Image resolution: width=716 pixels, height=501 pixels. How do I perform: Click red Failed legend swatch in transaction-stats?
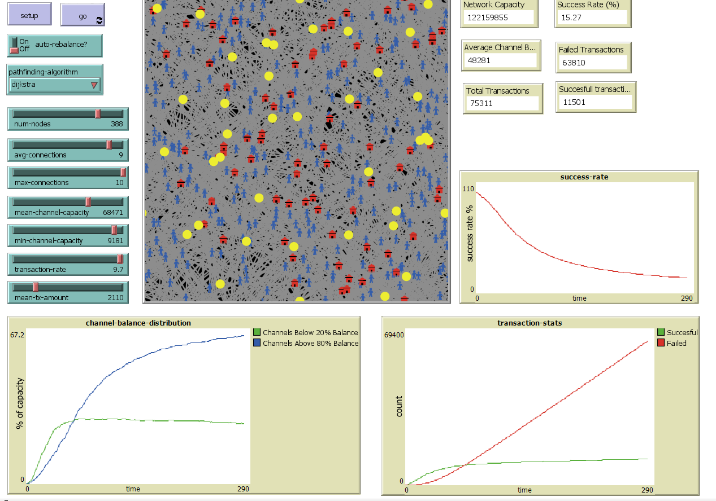pos(661,343)
